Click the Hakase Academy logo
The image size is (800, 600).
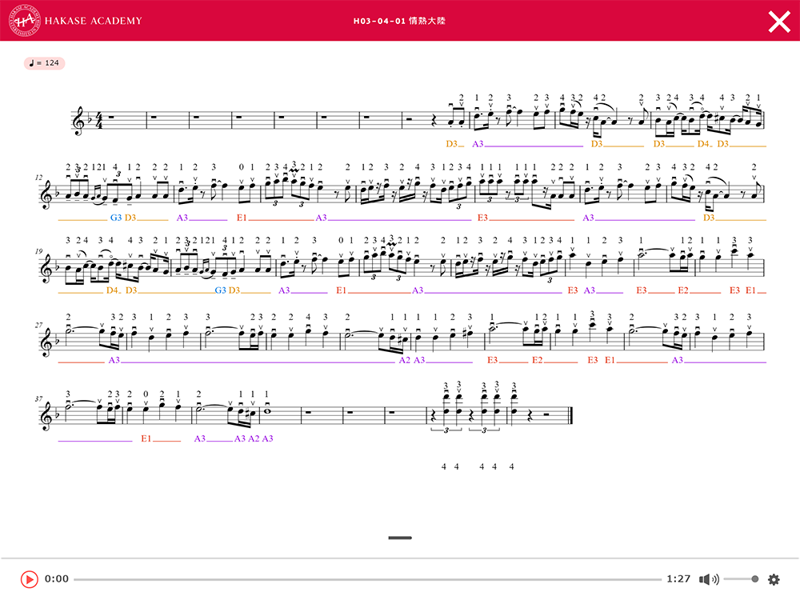pyautogui.click(x=24, y=21)
